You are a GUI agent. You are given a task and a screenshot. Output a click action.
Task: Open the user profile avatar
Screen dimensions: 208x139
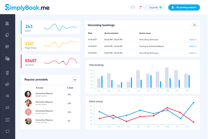click(133, 8)
